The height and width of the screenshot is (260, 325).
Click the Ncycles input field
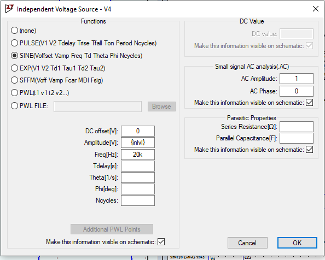(x=138, y=200)
